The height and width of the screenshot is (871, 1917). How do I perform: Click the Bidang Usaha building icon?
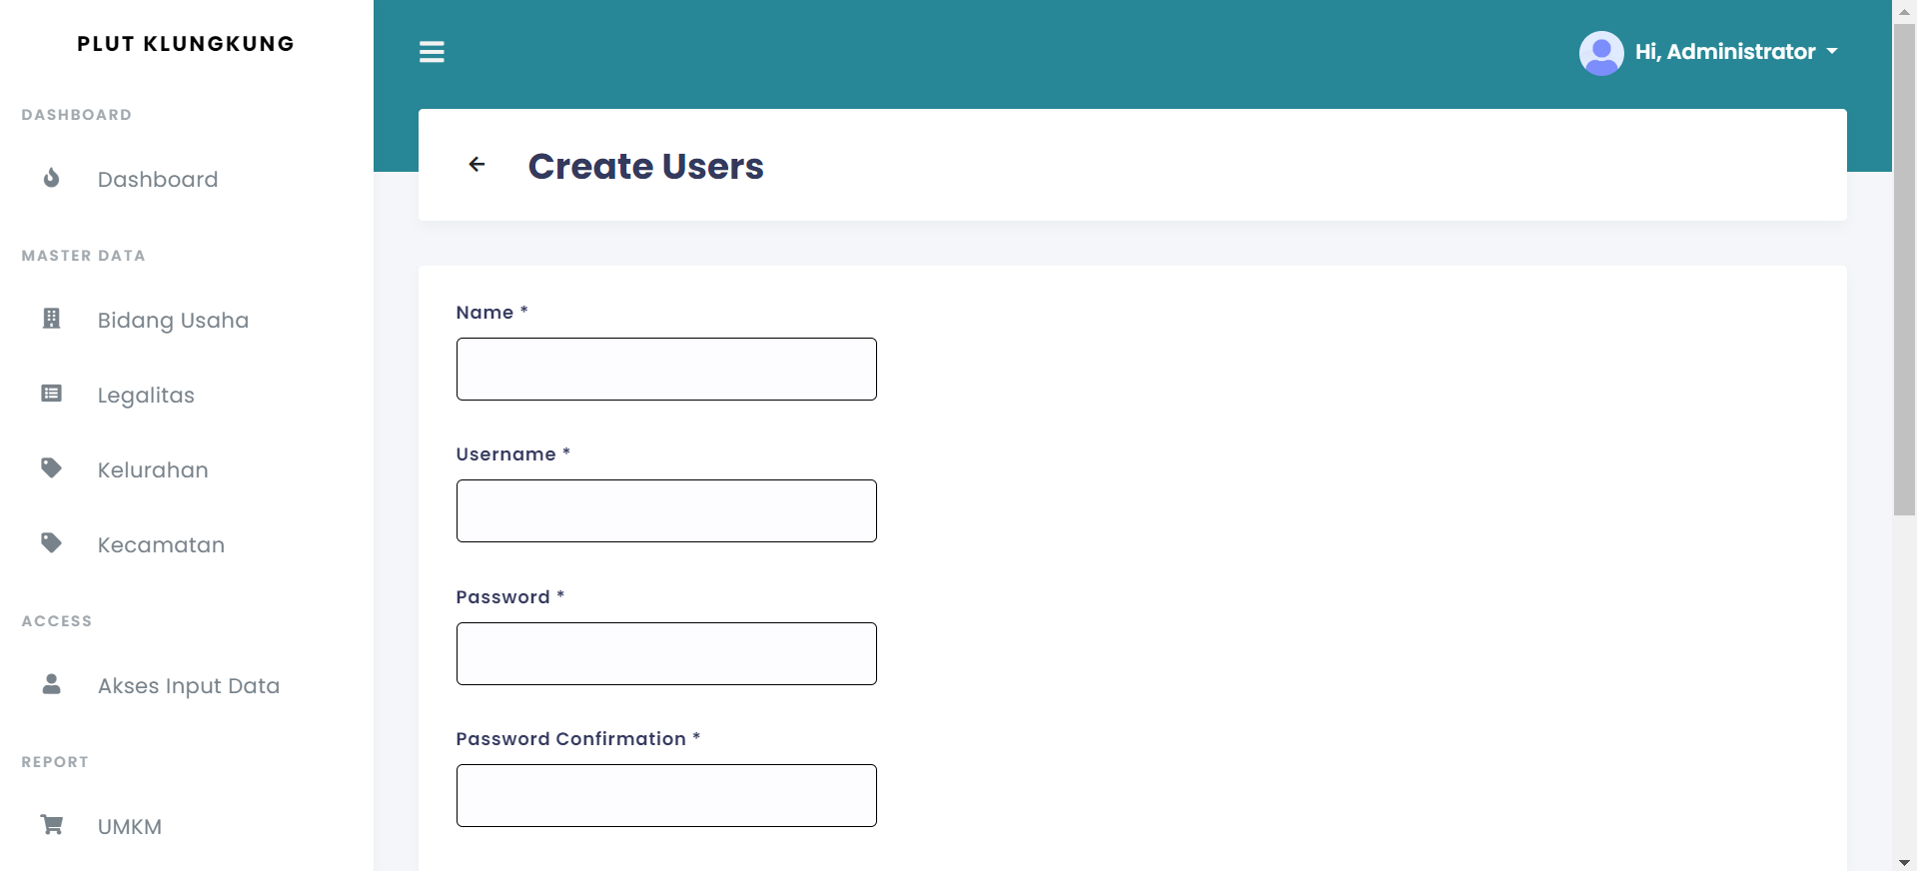coord(51,319)
